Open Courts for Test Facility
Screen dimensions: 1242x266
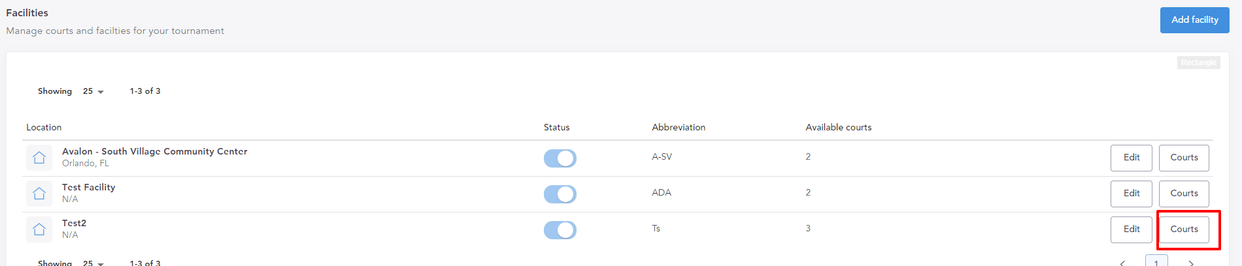(1184, 194)
